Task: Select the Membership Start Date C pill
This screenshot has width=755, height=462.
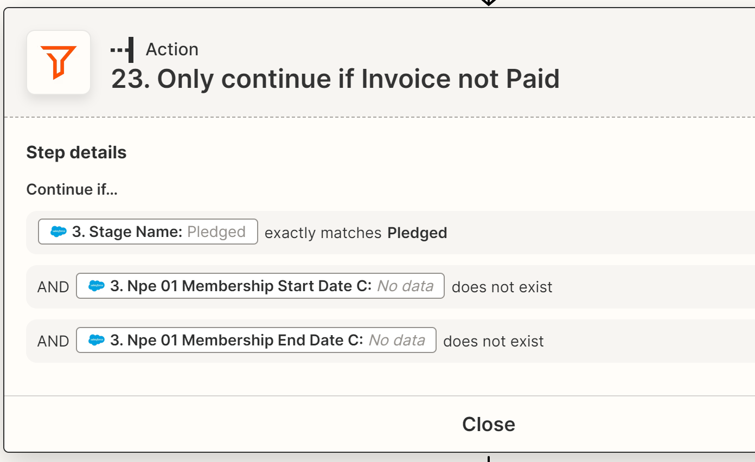Action: (x=260, y=286)
